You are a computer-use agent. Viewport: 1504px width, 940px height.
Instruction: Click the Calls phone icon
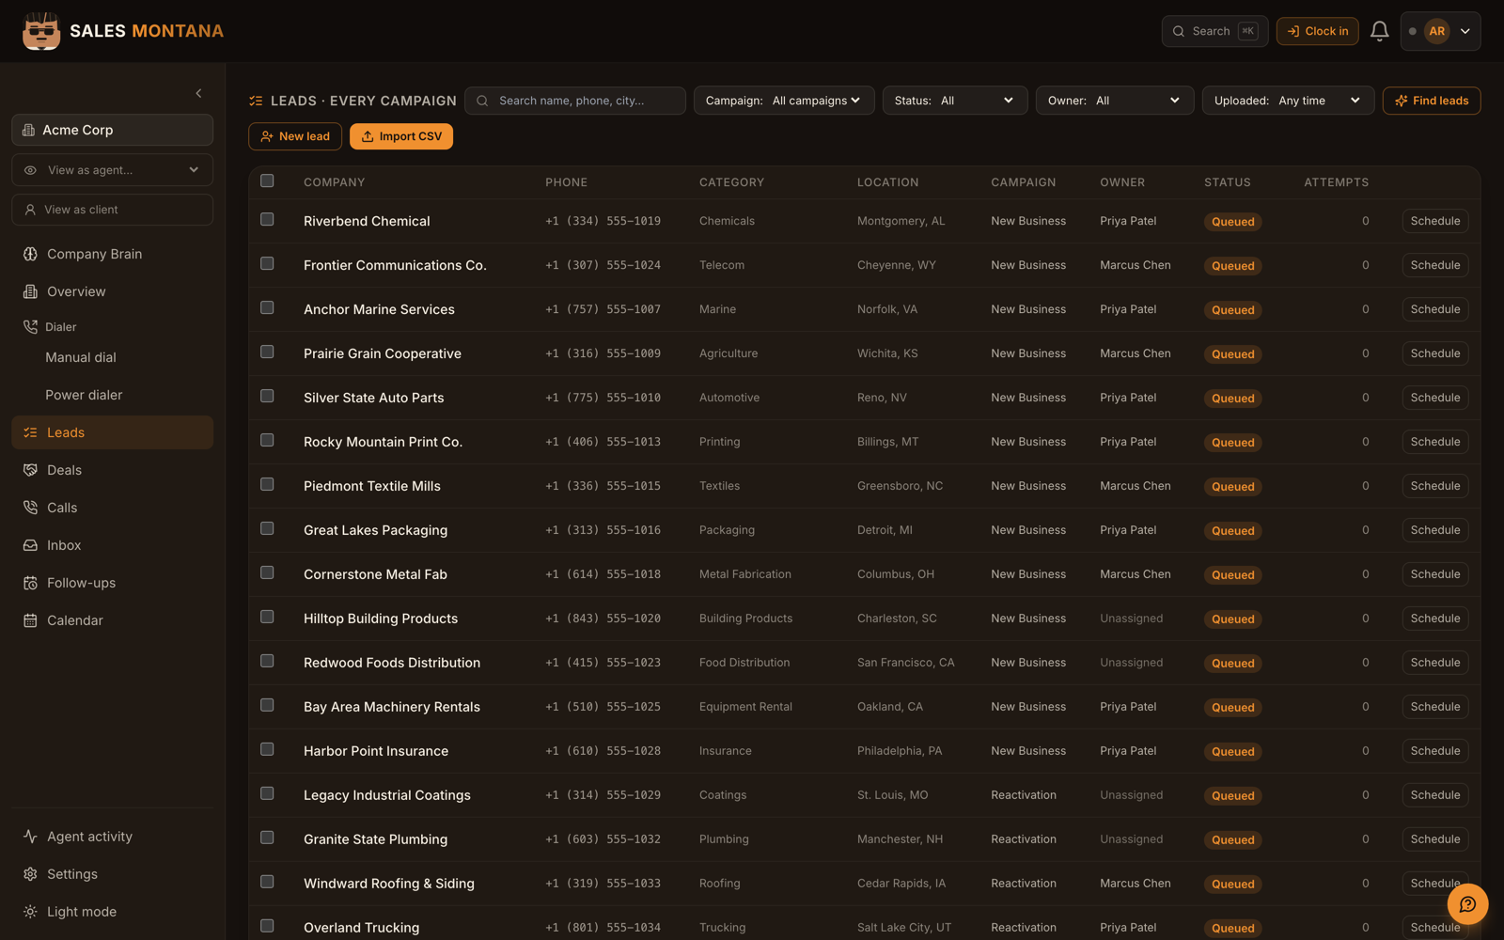click(30, 508)
